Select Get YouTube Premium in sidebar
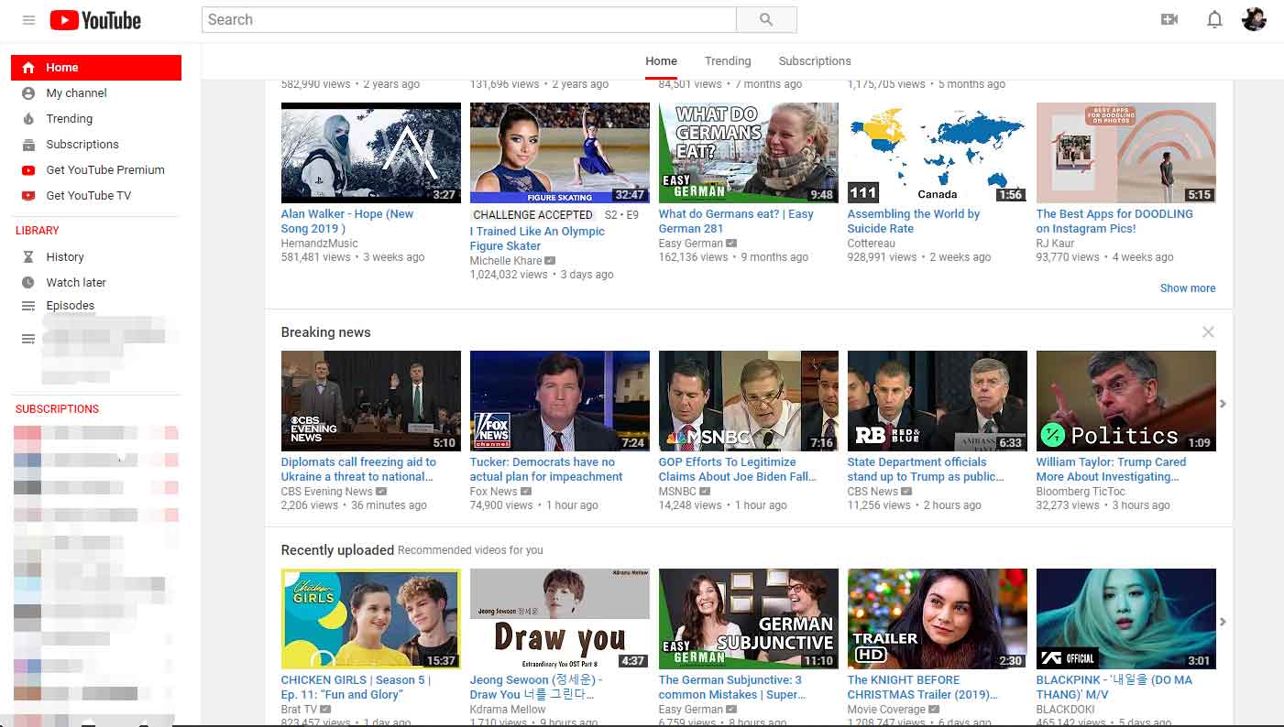1284x727 pixels. point(104,169)
